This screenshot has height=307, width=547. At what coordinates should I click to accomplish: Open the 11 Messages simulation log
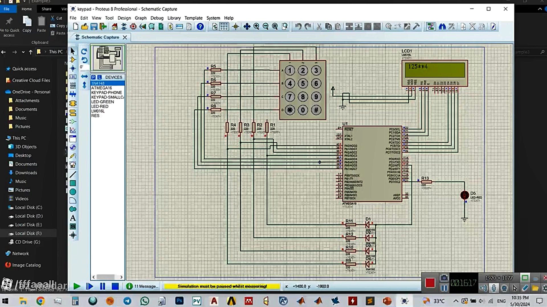tap(142, 286)
